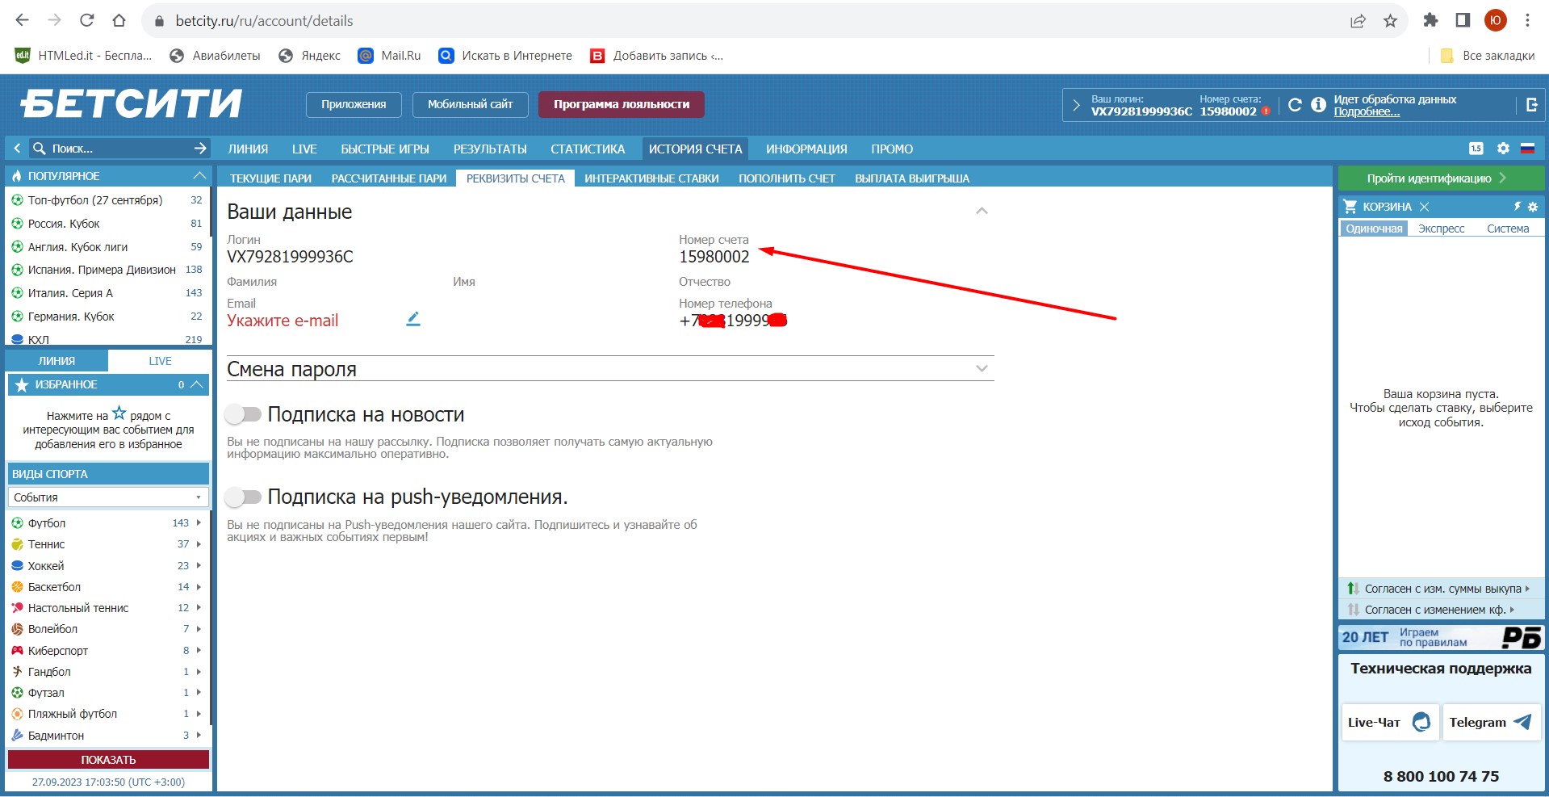
Task: Enable the news subscription toggle
Action: click(x=243, y=414)
